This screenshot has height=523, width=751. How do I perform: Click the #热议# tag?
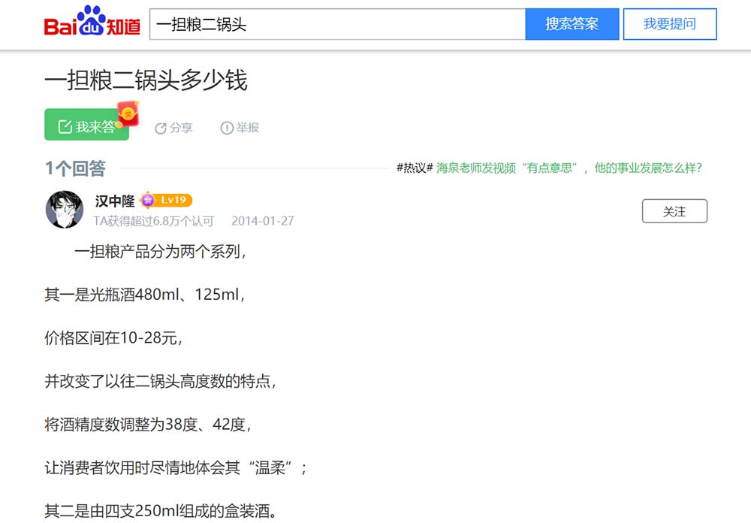(x=415, y=168)
